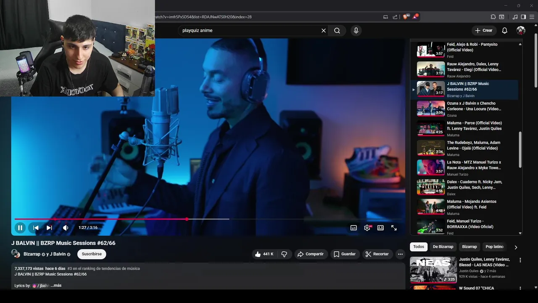Toggle subtitles/closed captions on the player

(353, 228)
